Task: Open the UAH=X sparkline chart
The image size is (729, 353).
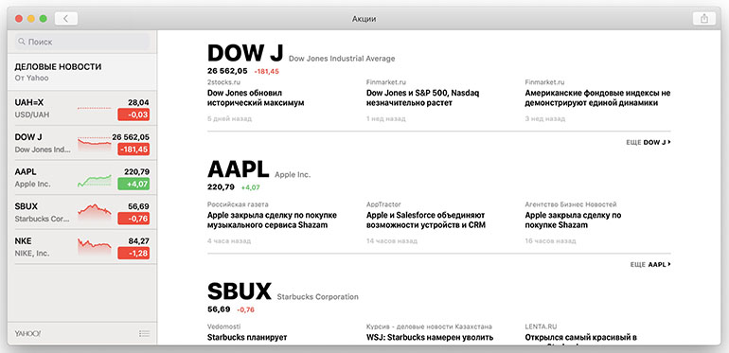Action: click(x=95, y=108)
